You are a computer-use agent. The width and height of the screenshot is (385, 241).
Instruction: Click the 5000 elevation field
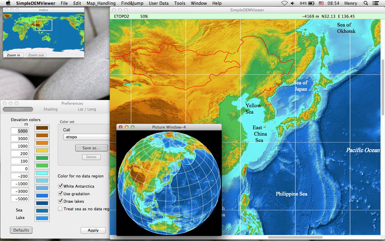pyautogui.click(x=20, y=131)
